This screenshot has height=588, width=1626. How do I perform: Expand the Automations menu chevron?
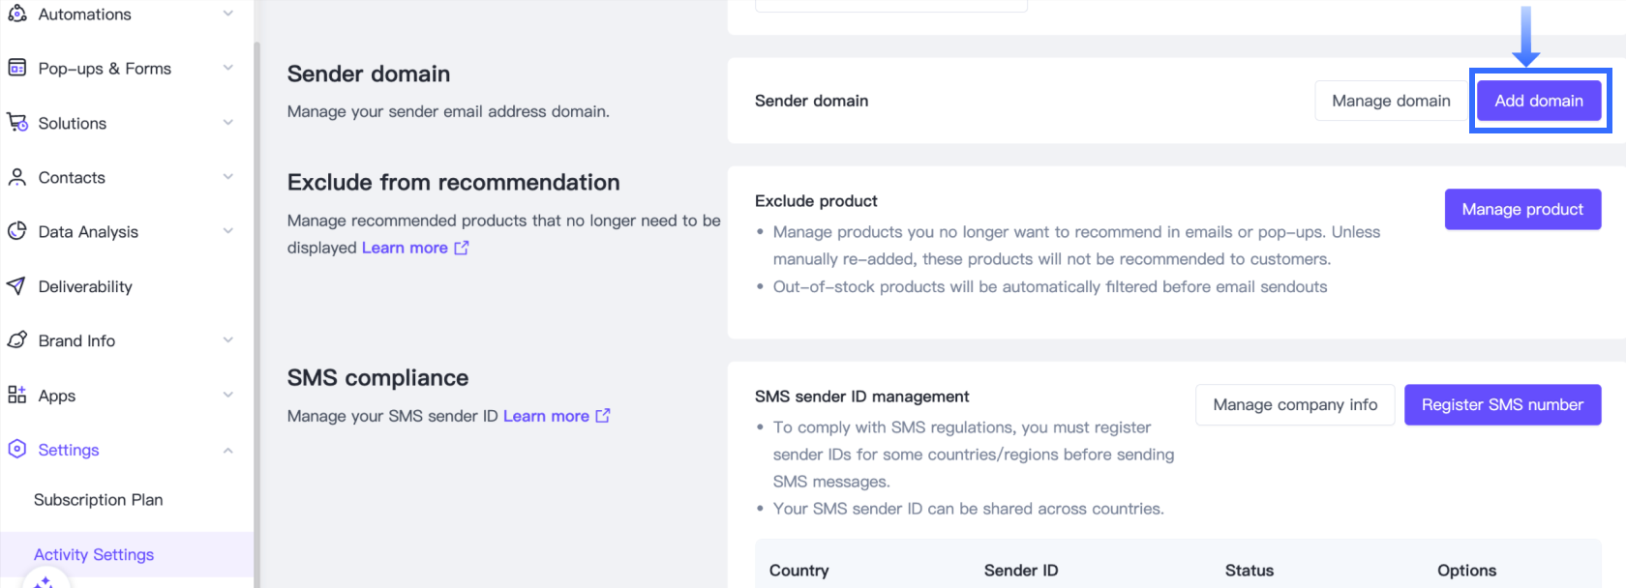(228, 14)
